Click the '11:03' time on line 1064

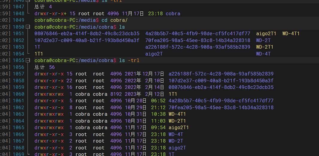click(158, 121)
